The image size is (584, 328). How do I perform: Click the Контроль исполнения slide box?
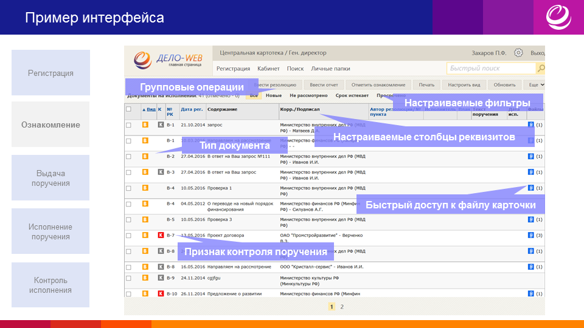click(x=50, y=285)
